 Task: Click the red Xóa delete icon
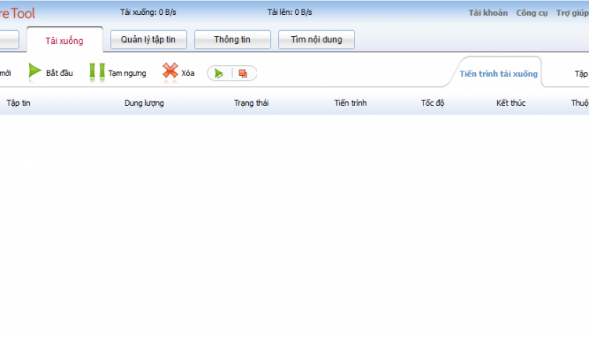170,71
